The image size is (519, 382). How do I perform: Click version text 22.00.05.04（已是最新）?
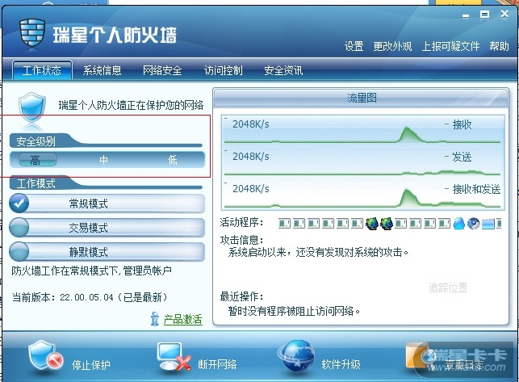tap(115, 297)
